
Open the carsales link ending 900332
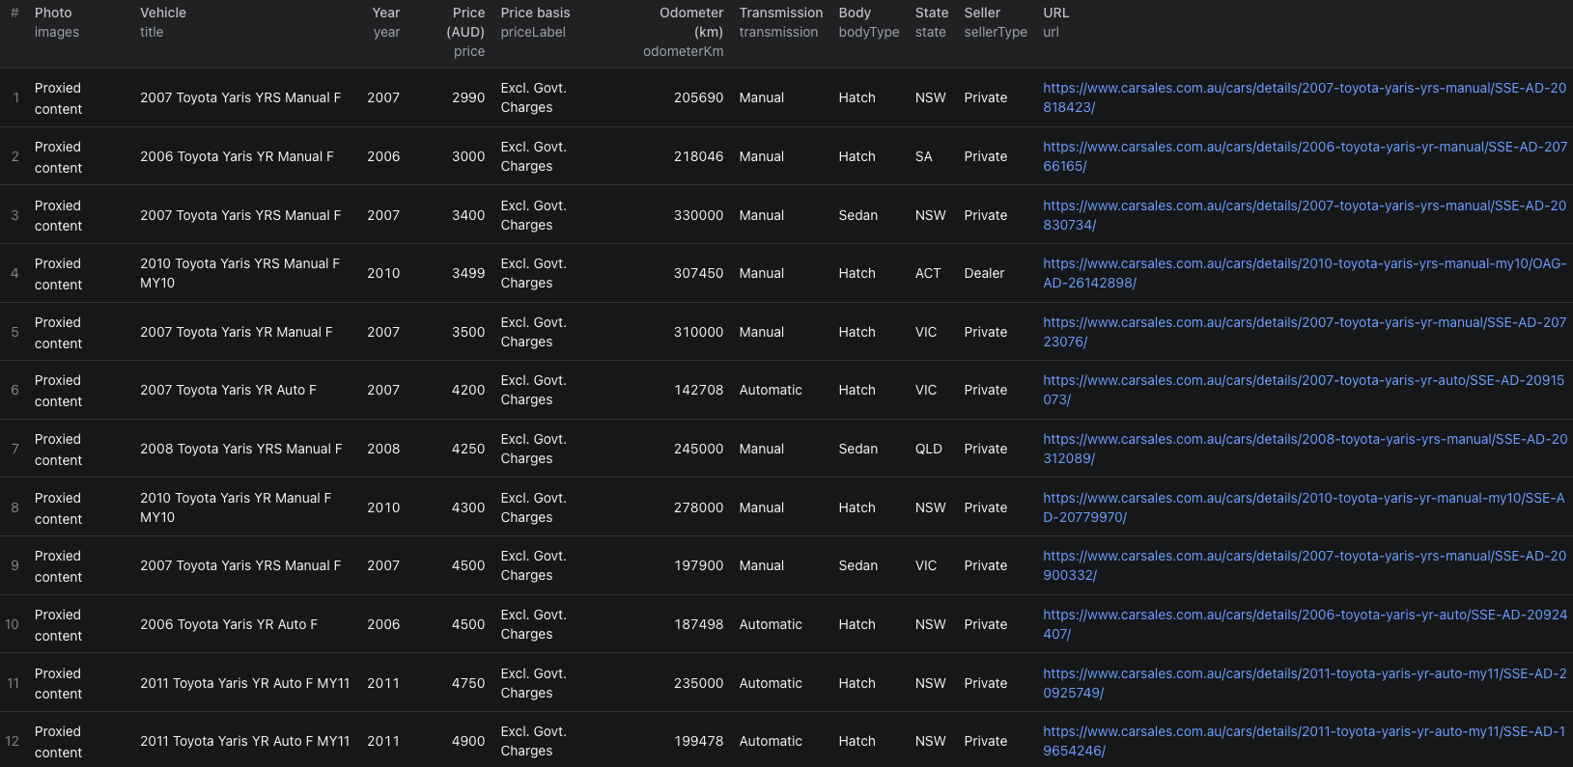(x=1305, y=565)
